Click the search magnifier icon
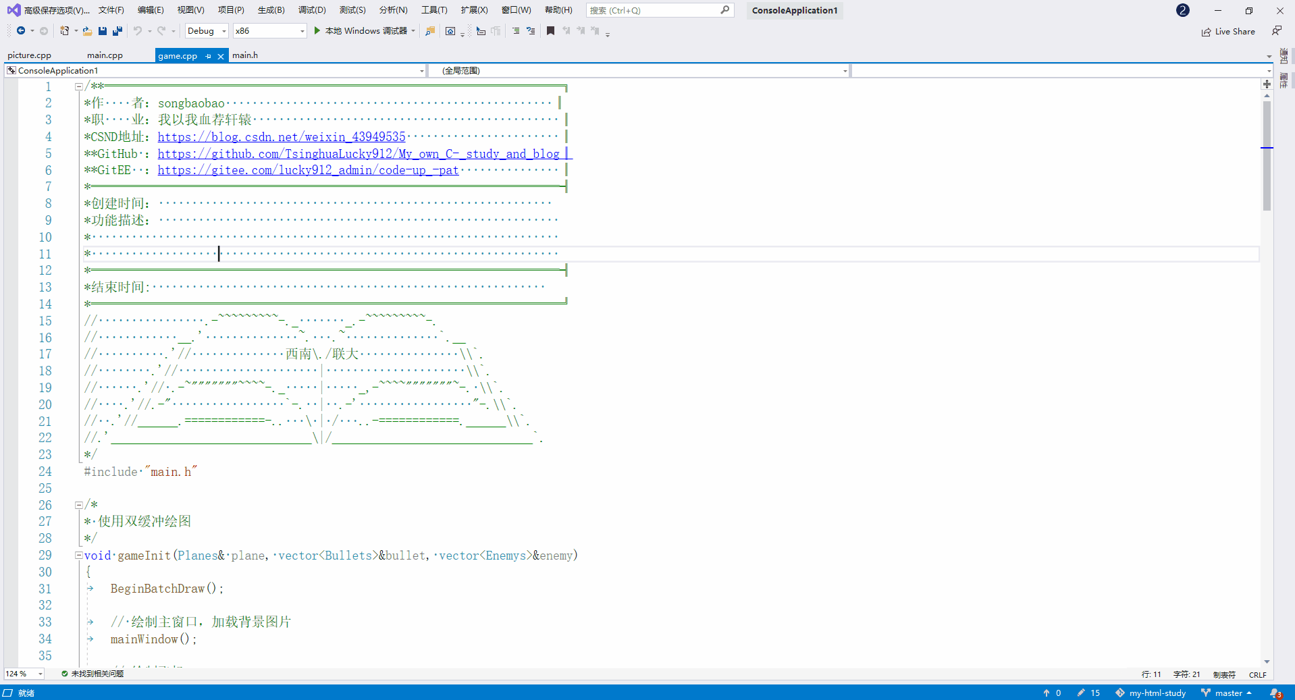 (x=725, y=10)
